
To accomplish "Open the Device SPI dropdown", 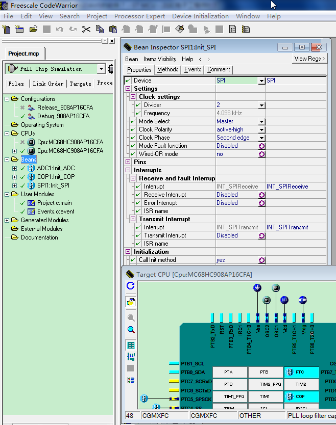I will point(261,81).
